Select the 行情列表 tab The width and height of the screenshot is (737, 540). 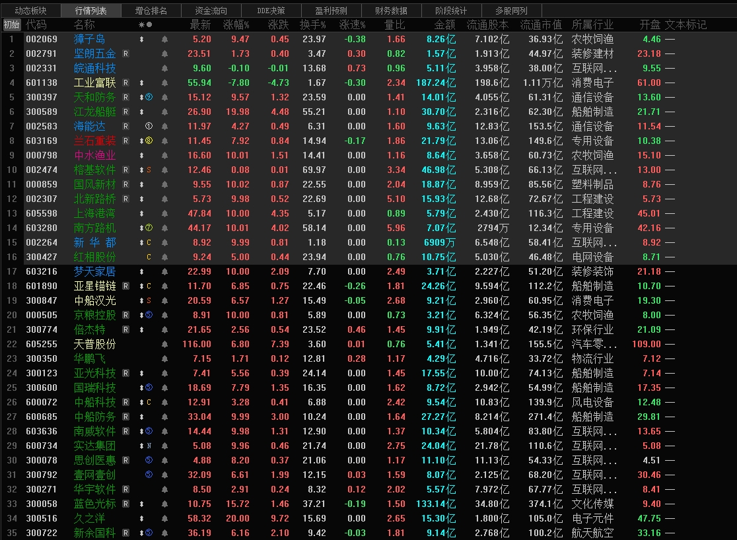(90, 11)
